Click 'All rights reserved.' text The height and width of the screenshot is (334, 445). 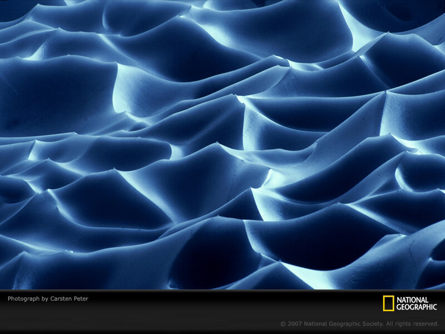pos(412,323)
